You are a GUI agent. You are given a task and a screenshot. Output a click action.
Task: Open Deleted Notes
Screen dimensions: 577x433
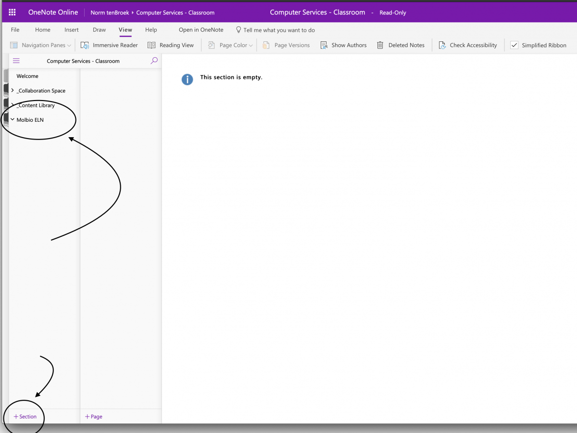[x=401, y=45]
